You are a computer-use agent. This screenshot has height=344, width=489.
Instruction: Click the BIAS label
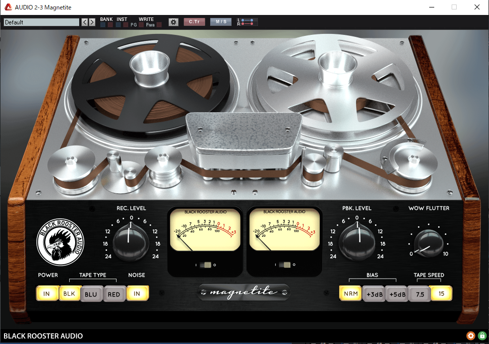point(372,275)
